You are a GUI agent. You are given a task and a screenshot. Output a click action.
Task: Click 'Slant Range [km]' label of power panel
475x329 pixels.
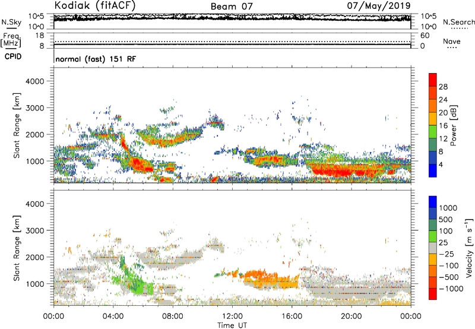[17, 125]
